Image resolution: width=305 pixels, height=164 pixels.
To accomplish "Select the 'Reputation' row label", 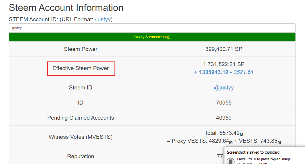I will pos(81,156).
